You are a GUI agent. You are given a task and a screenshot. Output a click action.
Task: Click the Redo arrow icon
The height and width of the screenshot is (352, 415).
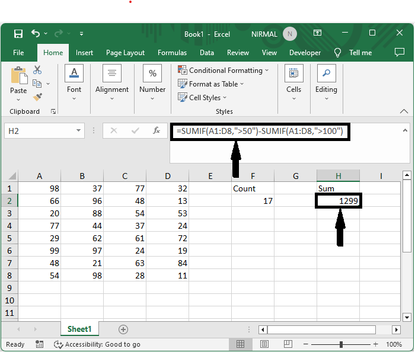pos(59,33)
